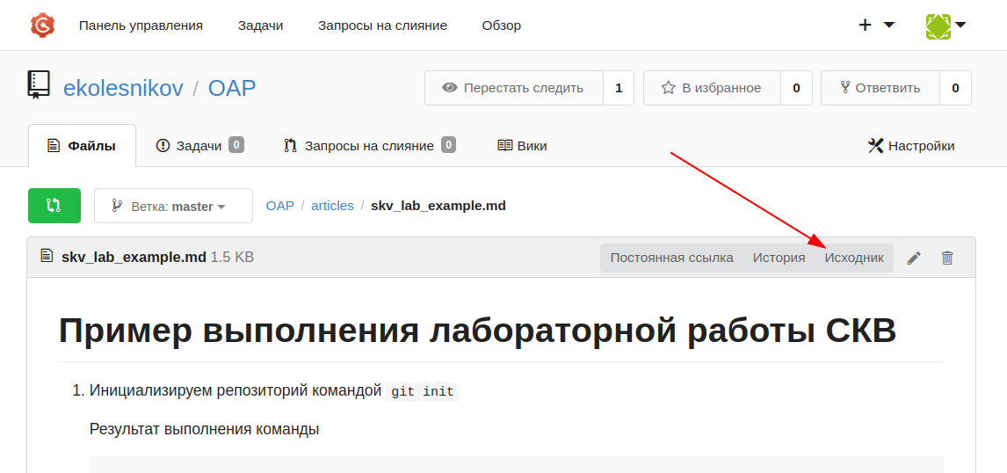This screenshot has height=473, width=1007.
Task: Toggle watching via Перестать следить button
Action: (514, 88)
